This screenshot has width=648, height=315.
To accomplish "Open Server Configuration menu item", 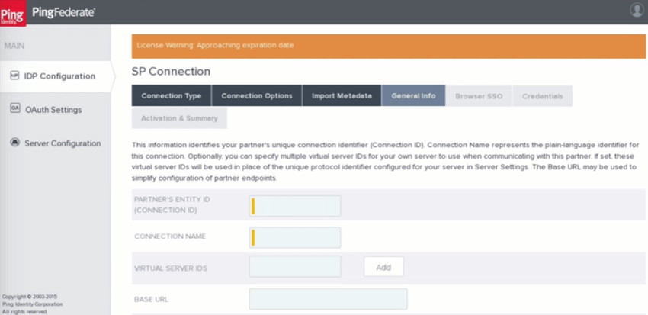I will point(63,143).
